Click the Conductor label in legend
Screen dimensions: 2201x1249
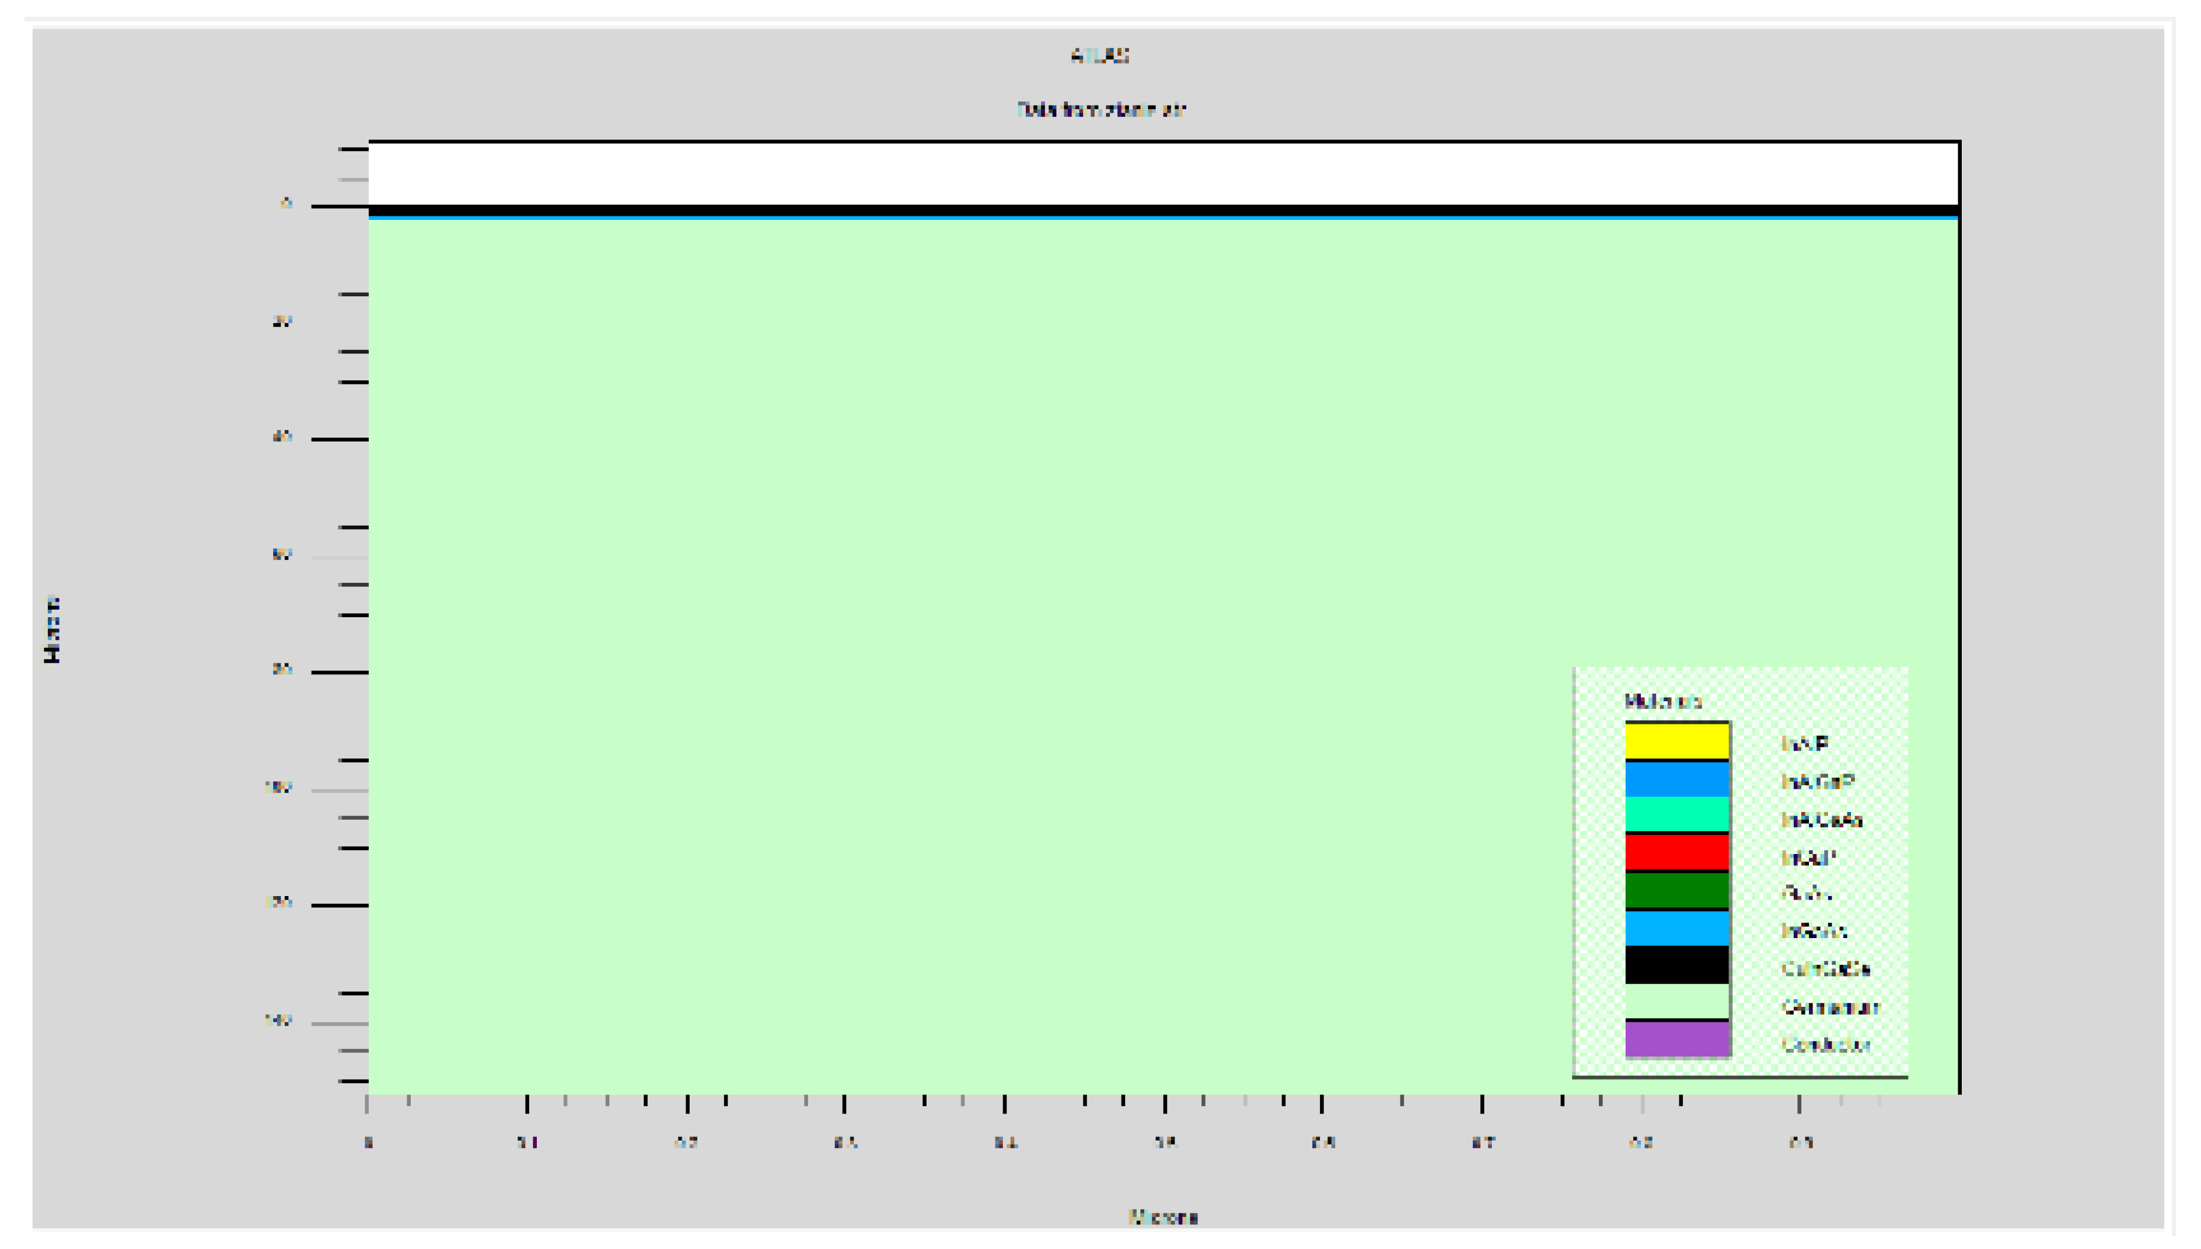click(x=1825, y=1045)
